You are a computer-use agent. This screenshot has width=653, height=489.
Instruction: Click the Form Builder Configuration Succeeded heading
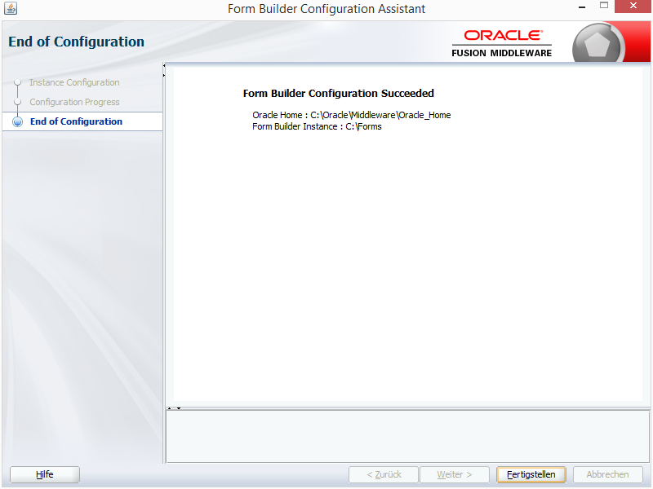(339, 93)
